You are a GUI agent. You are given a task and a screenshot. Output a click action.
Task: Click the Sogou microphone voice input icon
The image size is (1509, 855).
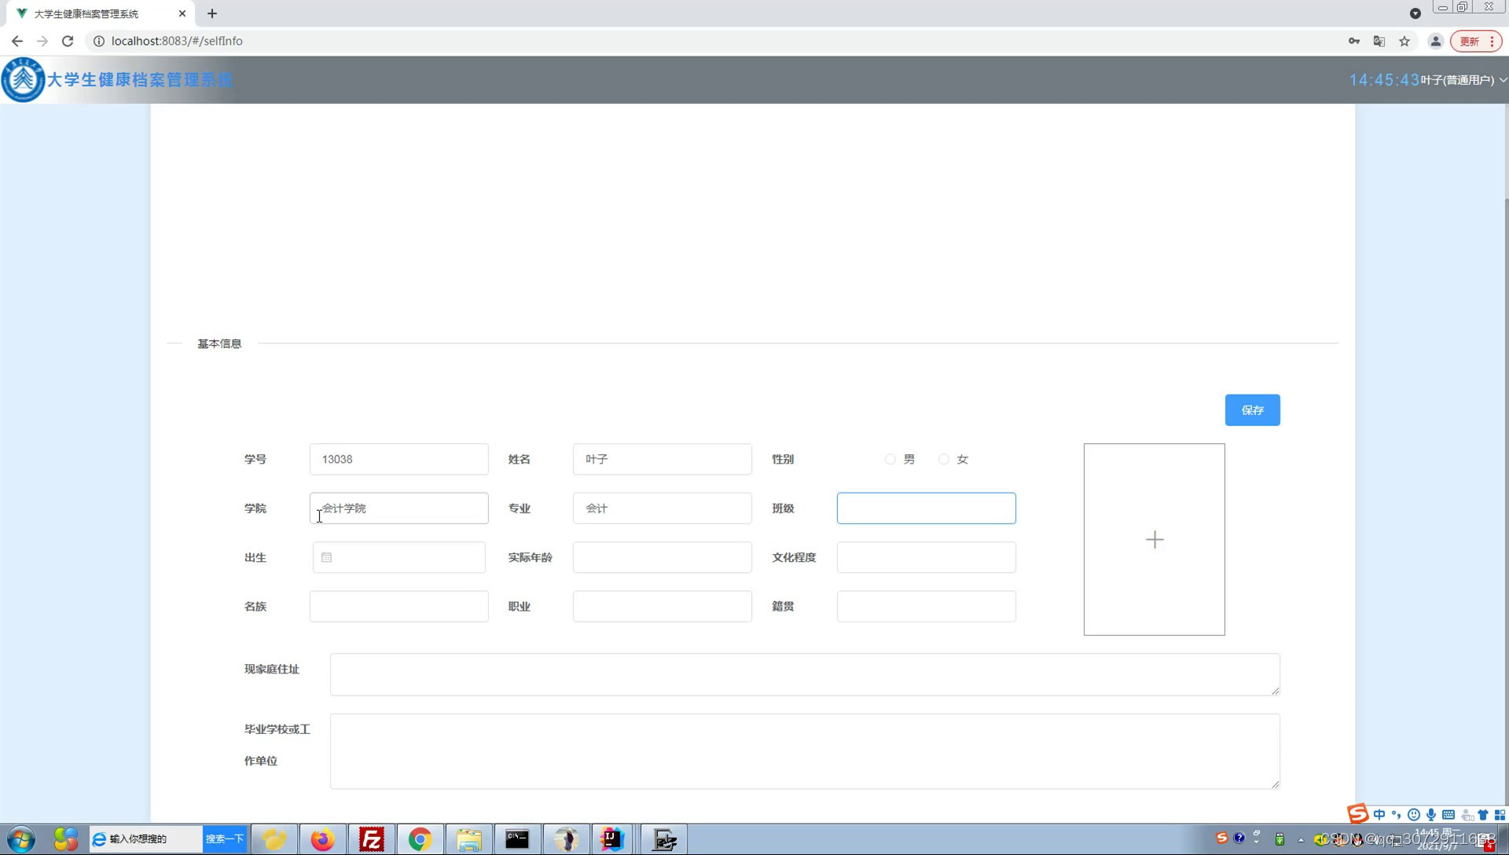(1431, 815)
